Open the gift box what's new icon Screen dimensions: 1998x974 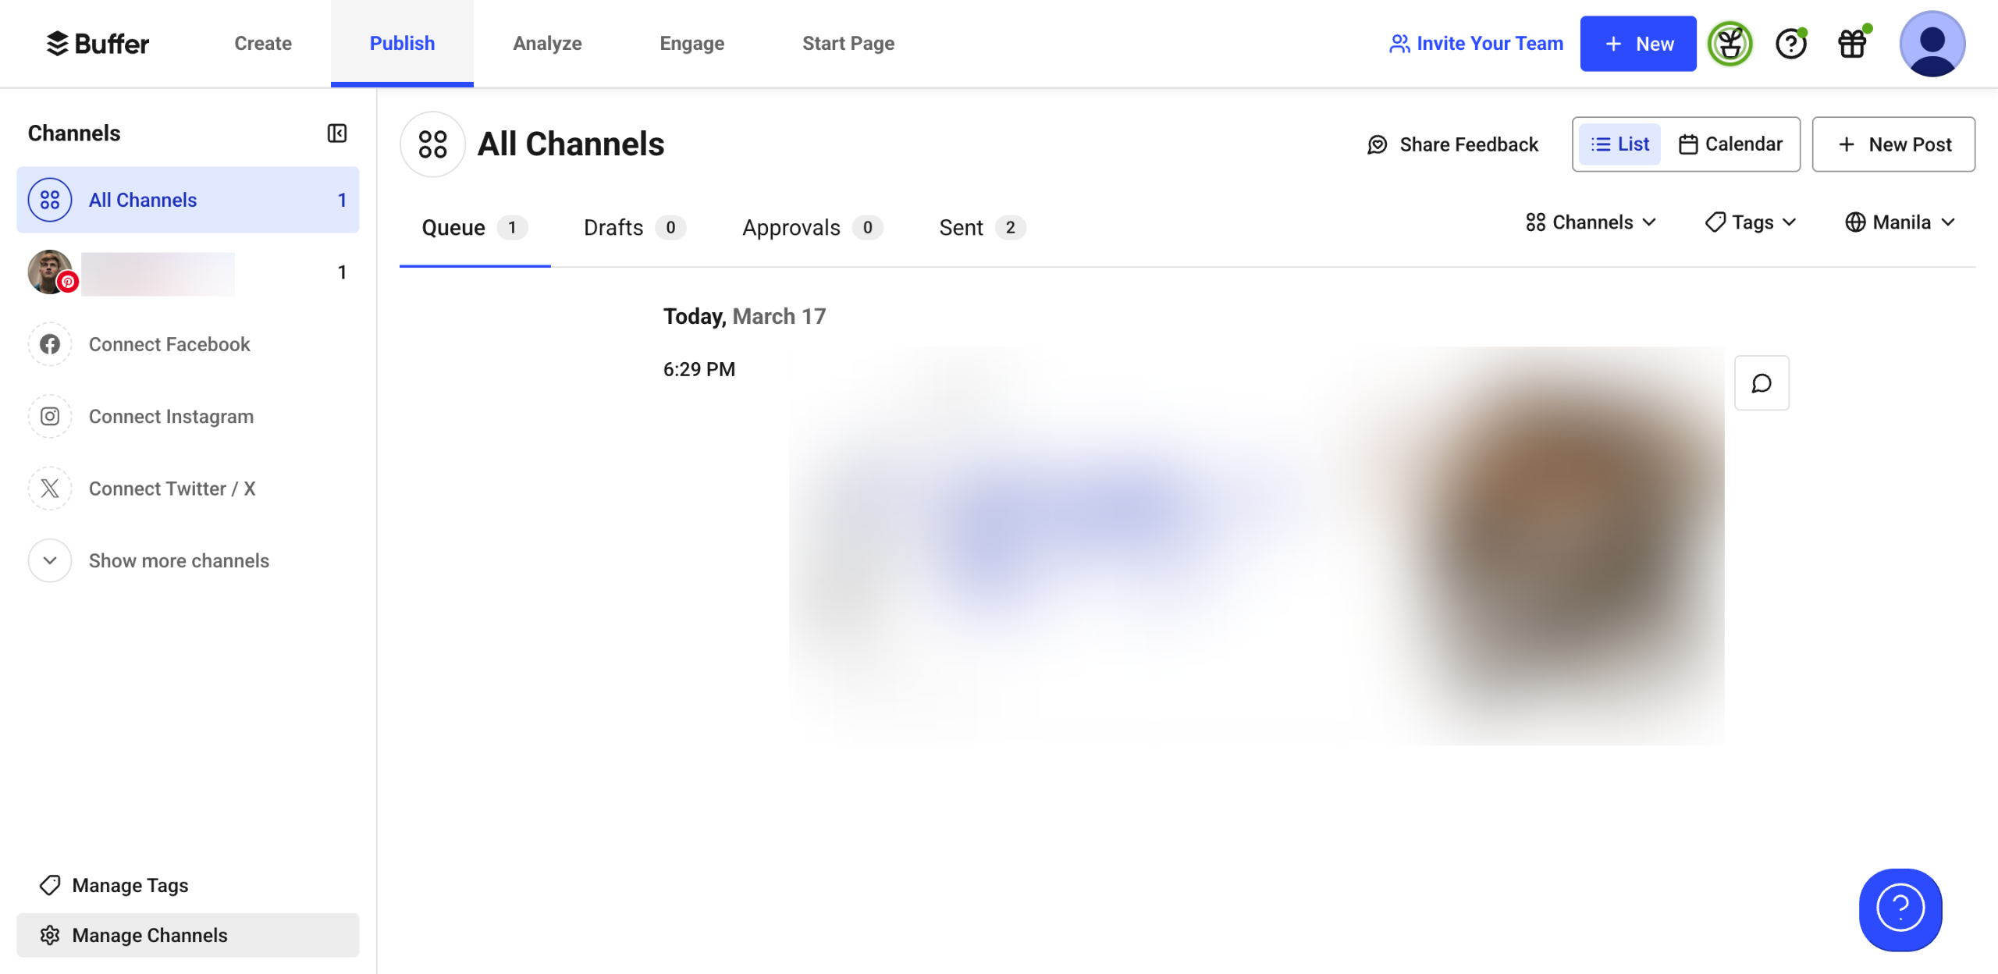(1852, 44)
